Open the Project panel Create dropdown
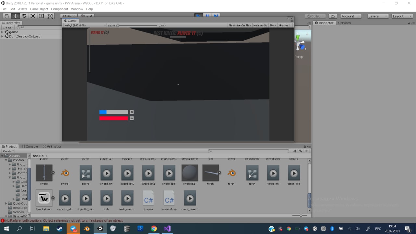The width and height of the screenshot is (416, 234). 8,151
